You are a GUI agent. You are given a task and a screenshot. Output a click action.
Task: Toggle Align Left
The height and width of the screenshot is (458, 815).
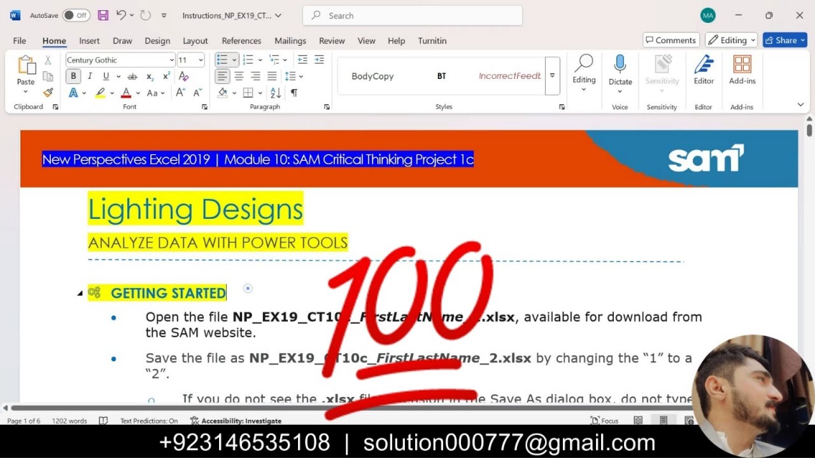point(222,76)
